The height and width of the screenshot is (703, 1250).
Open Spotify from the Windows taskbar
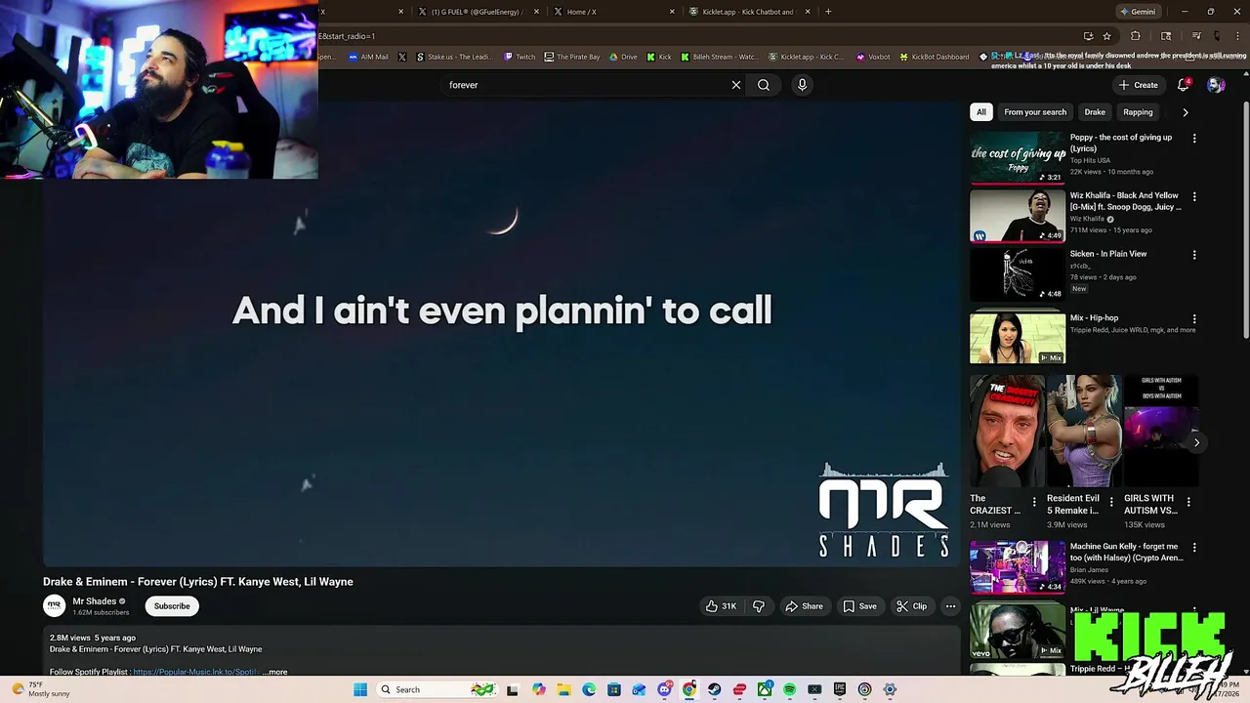789,689
